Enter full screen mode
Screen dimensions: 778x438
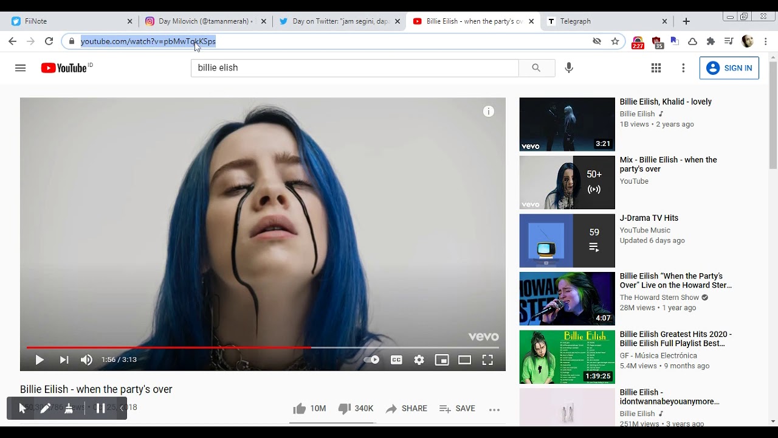coord(487,360)
